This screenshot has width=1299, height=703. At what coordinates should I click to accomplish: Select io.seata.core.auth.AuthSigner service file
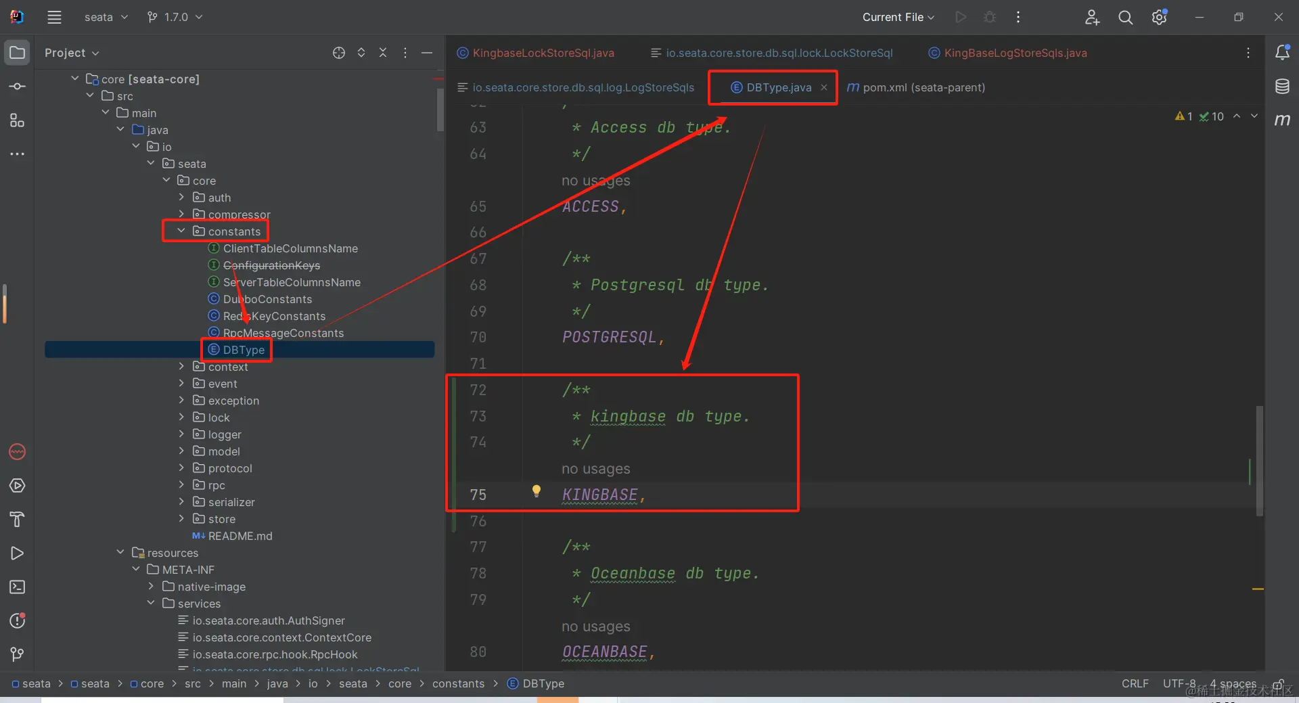(x=269, y=620)
